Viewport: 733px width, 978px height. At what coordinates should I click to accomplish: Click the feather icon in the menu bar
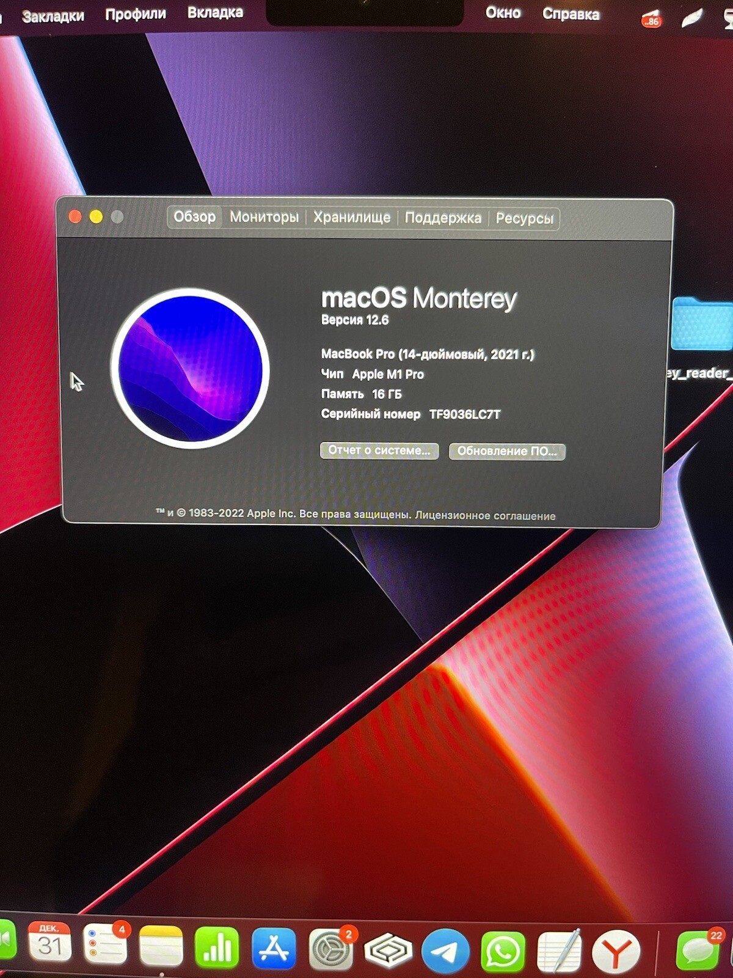(x=691, y=18)
